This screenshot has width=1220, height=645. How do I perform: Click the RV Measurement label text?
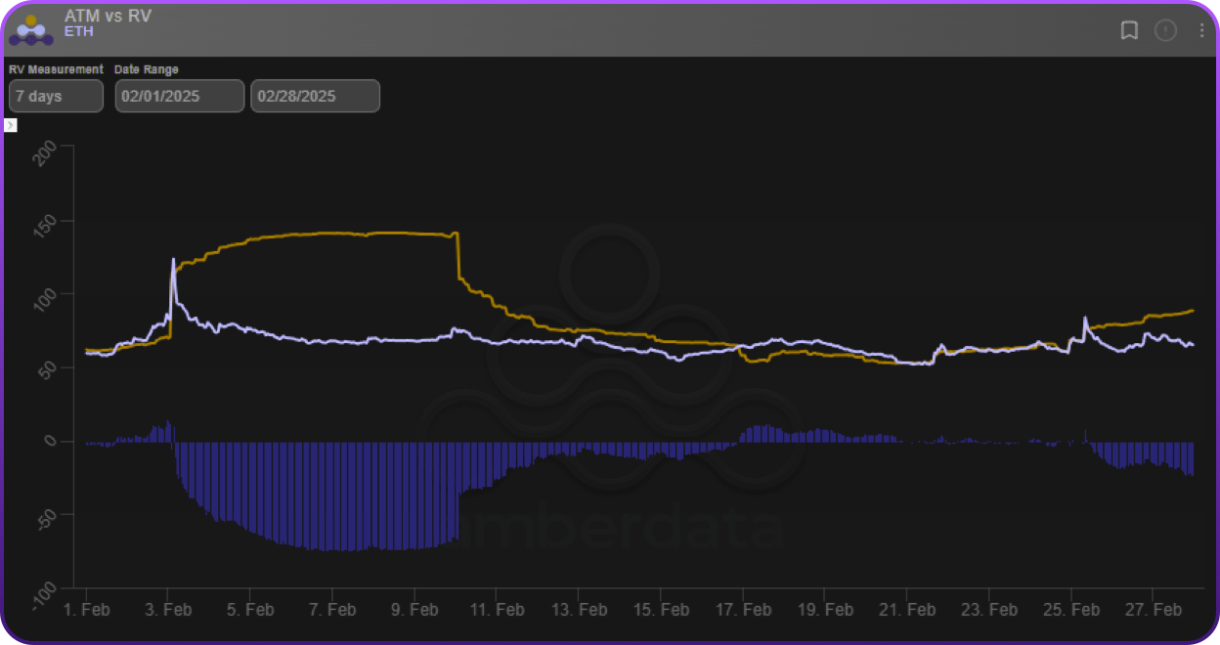pyautogui.click(x=56, y=69)
